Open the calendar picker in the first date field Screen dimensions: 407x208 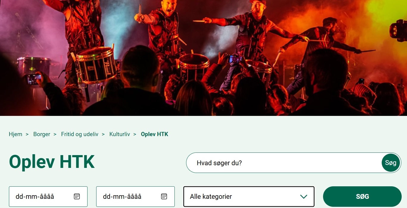pyautogui.click(x=77, y=196)
